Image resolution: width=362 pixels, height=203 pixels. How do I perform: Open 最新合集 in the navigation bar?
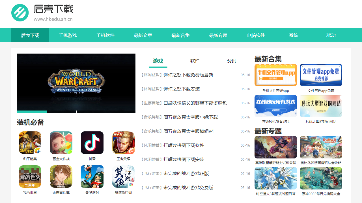click(180, 35)
